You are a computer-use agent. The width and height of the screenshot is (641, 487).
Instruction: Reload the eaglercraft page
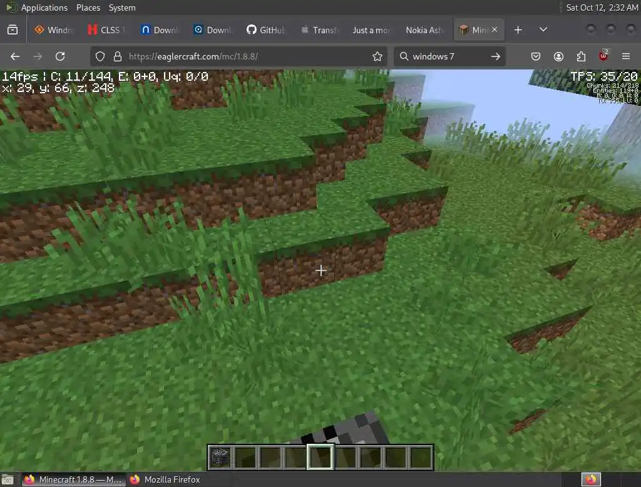(60, 56)
